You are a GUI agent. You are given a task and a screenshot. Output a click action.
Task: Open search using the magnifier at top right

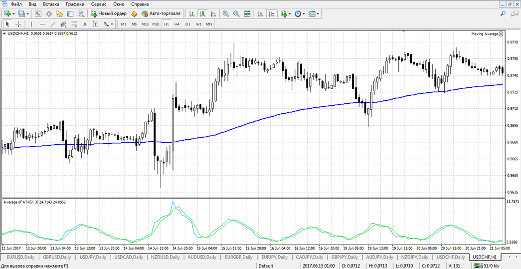click(x=503, y=13)
